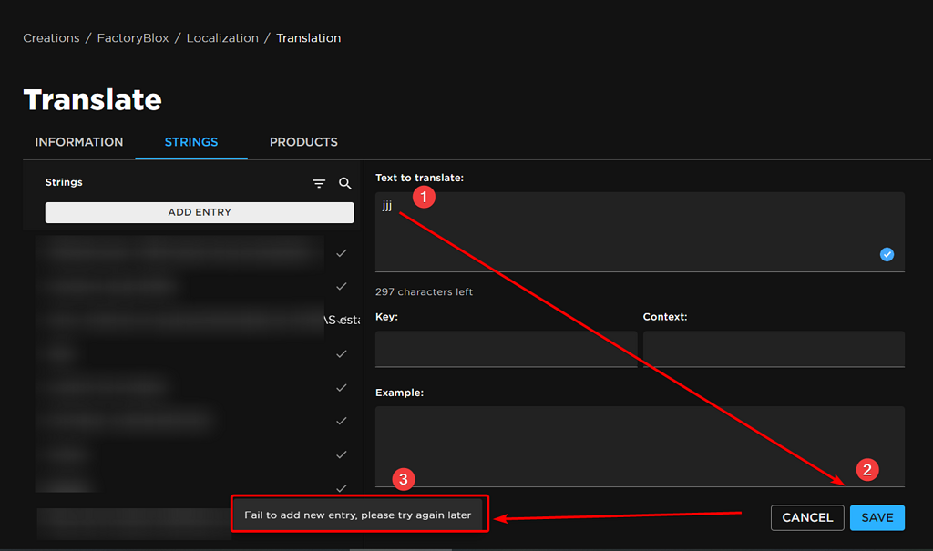The image size is (933, 551).
Task: Click inside the Context input field
Action: coord(773,349)
